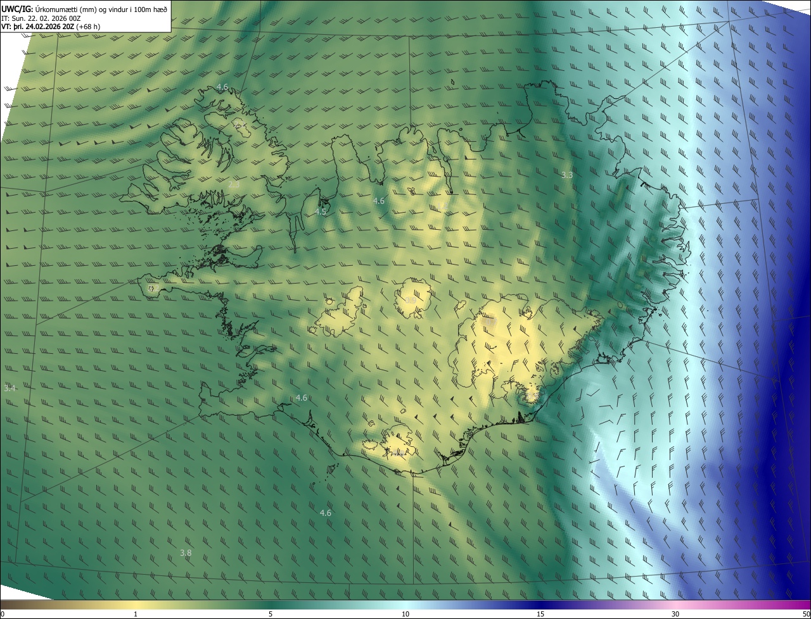Click the '1' label on the colour scale

click(136, 614)
